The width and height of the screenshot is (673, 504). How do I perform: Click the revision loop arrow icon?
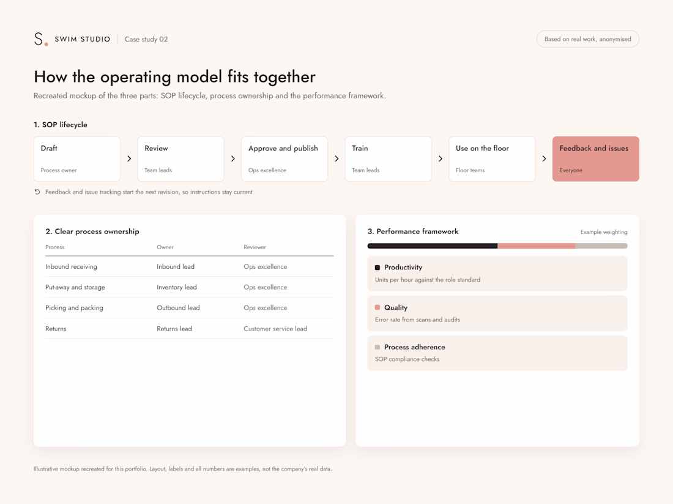click(37, 192)
